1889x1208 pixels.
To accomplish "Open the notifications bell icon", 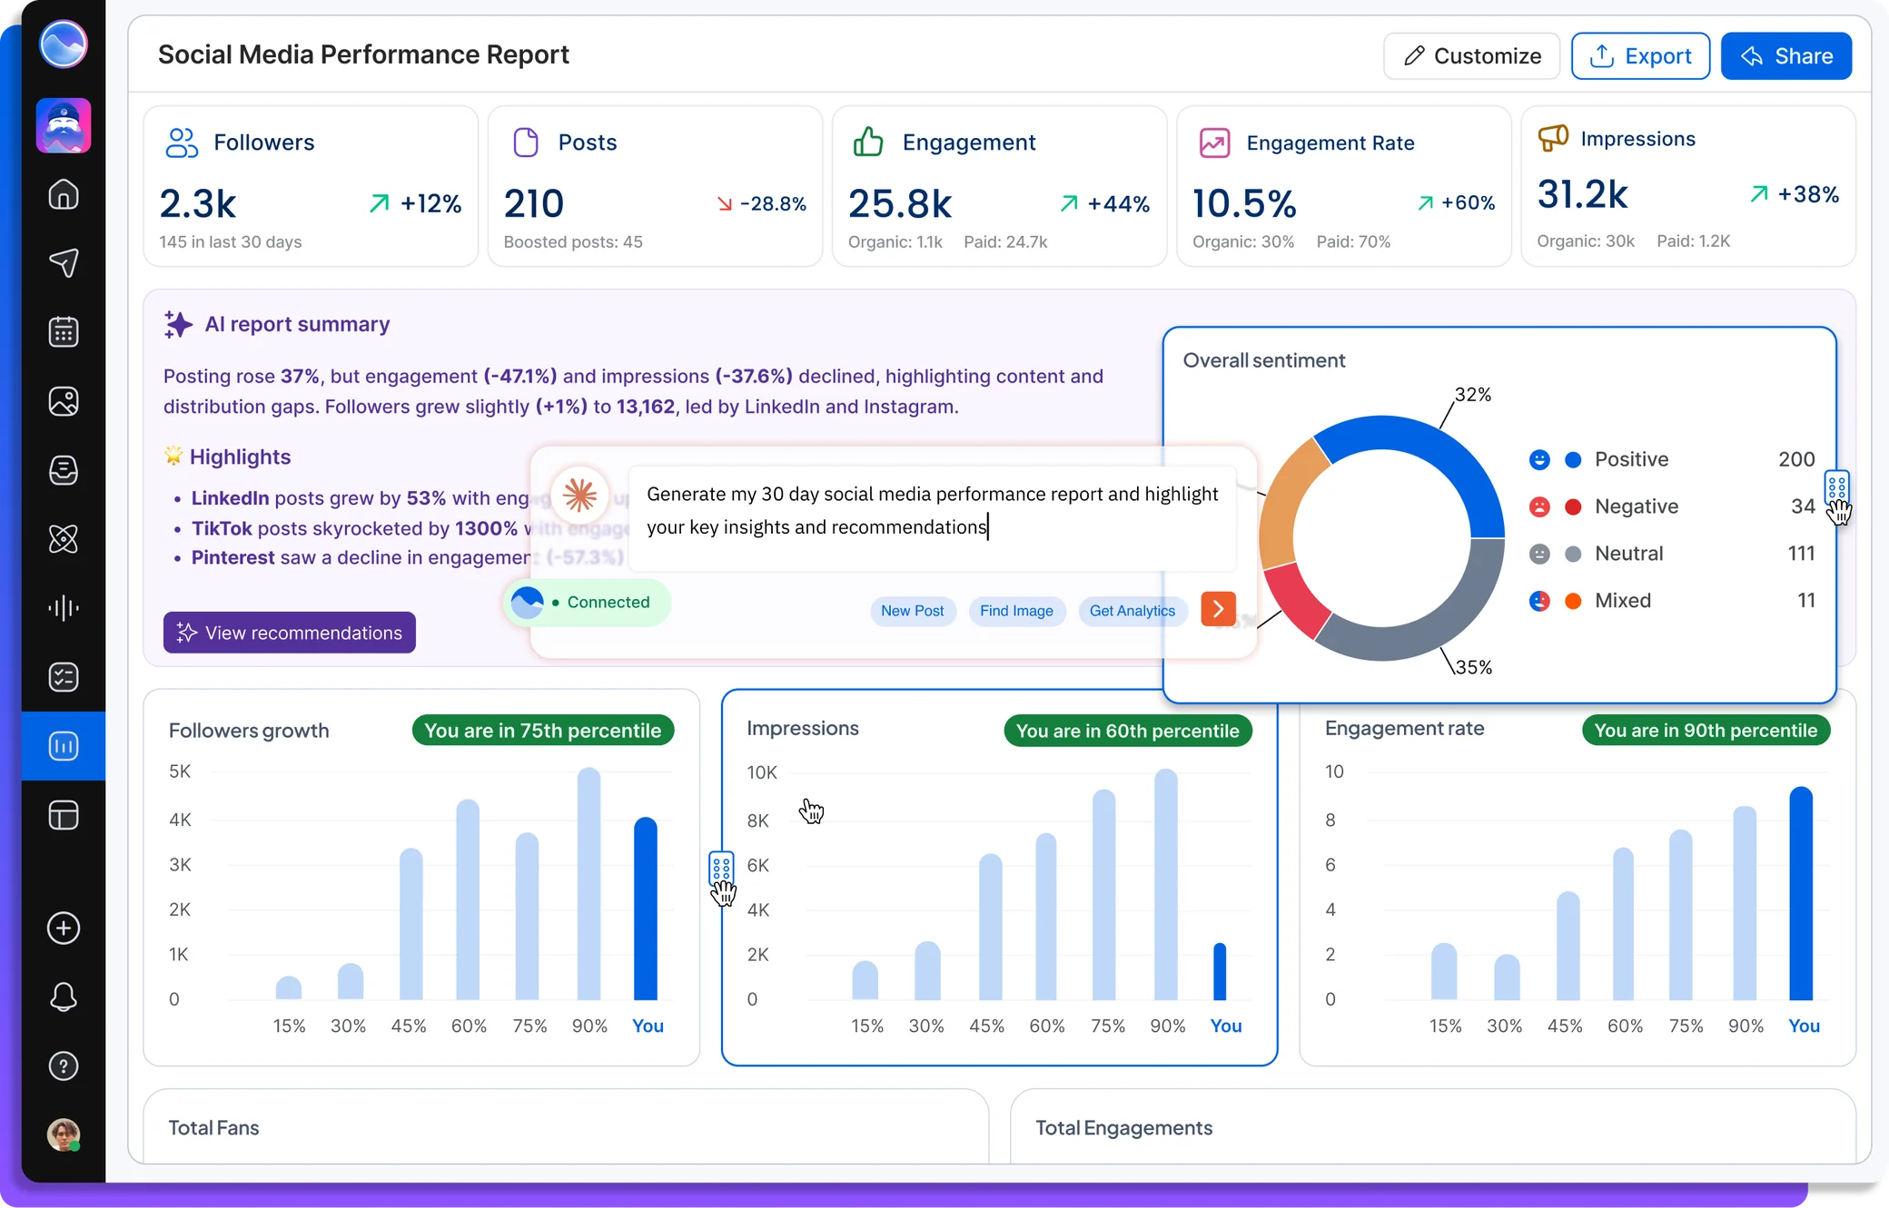I will 64,997.
